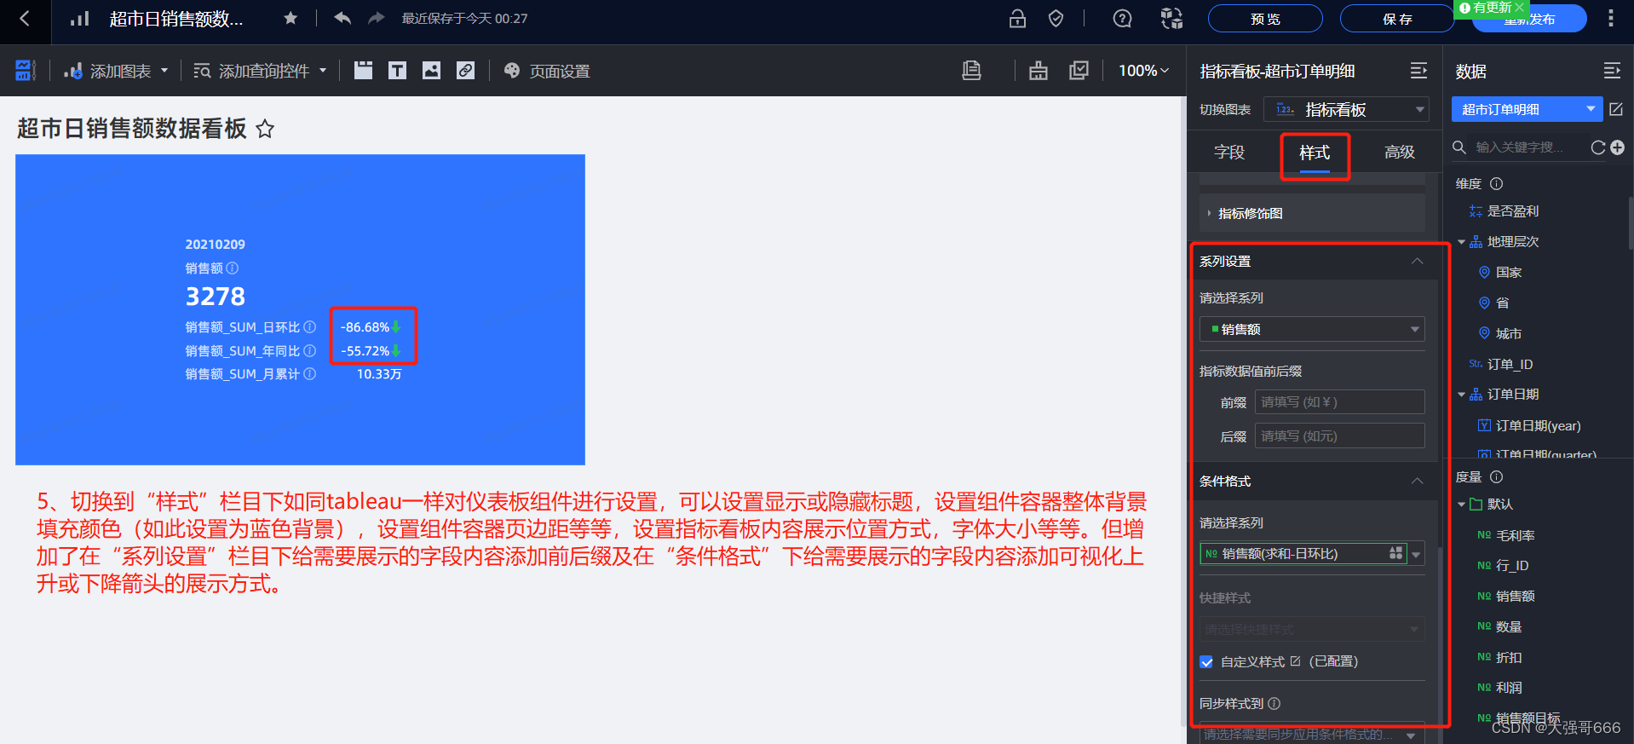Dismiss the 有更新 notification
Image resolution: width=1634 pixels, height=744 pixels.
point(1519,7)
